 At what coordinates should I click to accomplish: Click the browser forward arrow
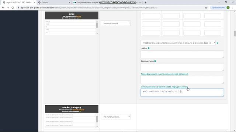point(8,8)
